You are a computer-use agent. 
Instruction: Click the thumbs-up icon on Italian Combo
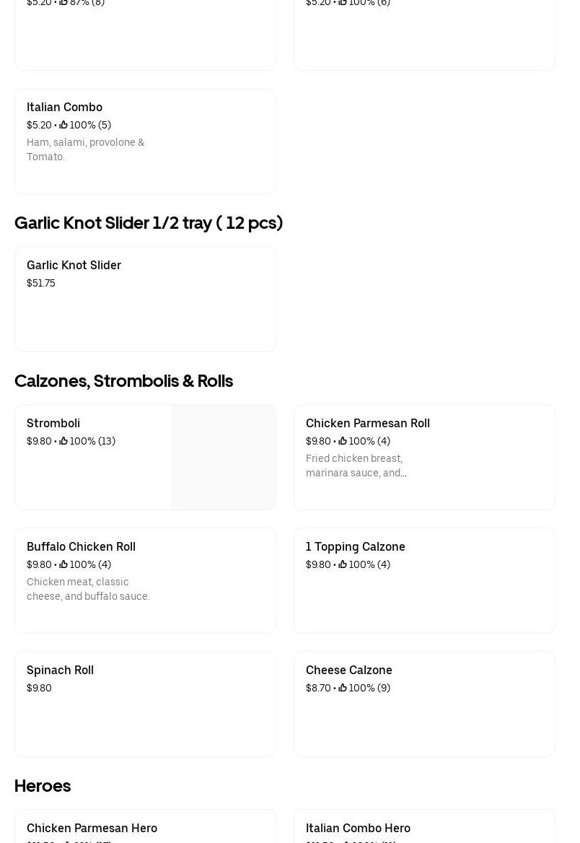click(x=63, y=125)
